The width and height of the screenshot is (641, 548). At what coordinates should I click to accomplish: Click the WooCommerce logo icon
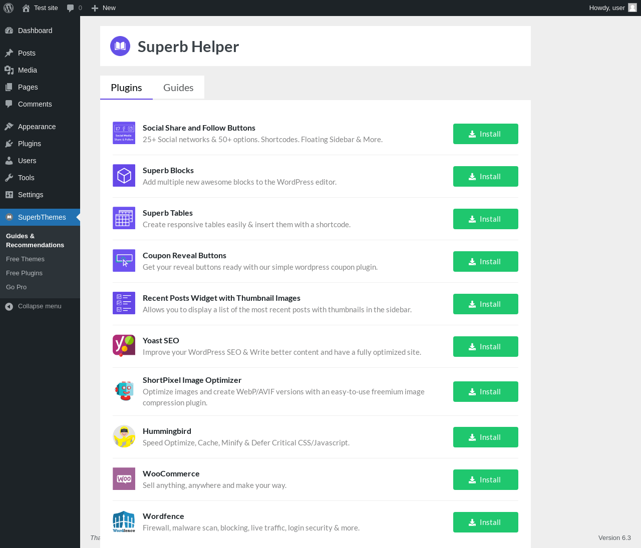click(124, 479)
